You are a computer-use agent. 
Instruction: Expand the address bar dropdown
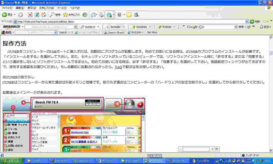point(247,22)
